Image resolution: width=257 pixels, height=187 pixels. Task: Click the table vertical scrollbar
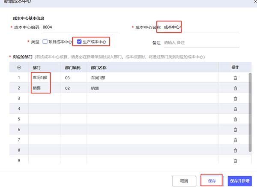pos(250,112)
